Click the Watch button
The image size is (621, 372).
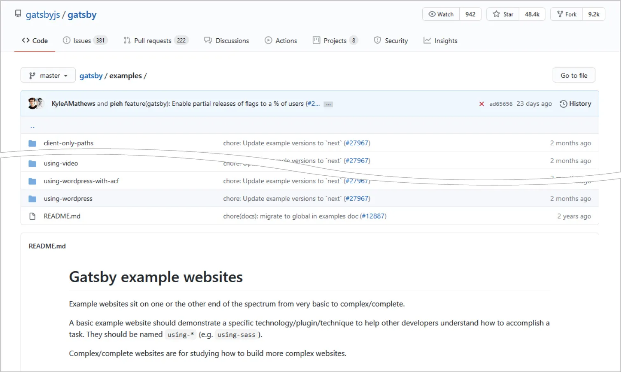[441, 14]
